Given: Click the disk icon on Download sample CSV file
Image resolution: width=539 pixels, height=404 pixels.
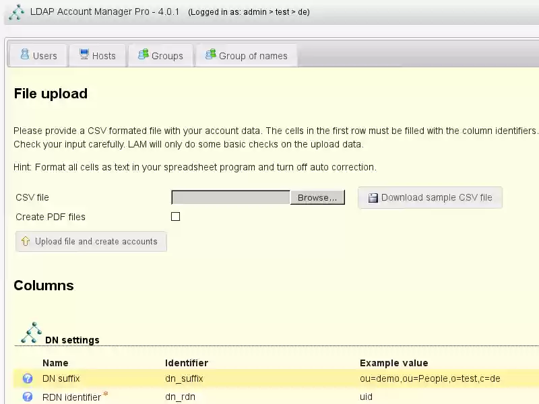Looking at the screenshot, I should tap(372, 197).
